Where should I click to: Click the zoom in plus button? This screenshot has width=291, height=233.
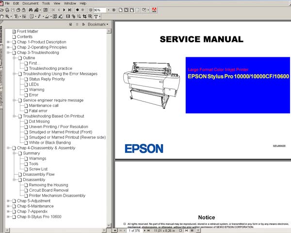click(x=114, y=10)
